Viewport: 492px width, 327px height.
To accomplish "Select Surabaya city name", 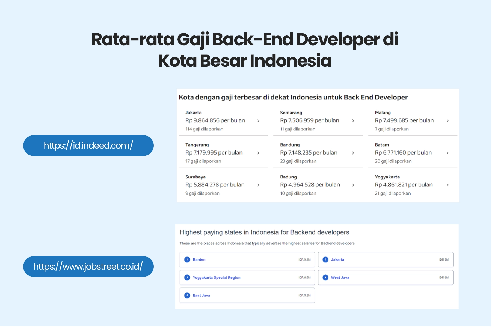I will coord(195,177).
